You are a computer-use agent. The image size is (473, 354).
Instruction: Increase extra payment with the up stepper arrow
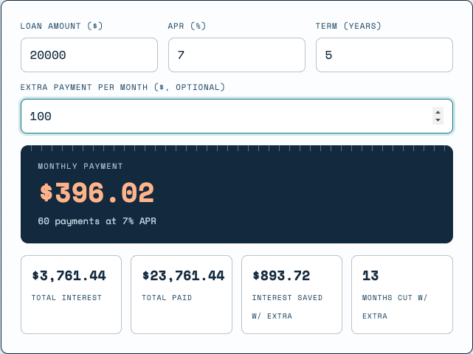pyautogui.click(x=438, y=112)
